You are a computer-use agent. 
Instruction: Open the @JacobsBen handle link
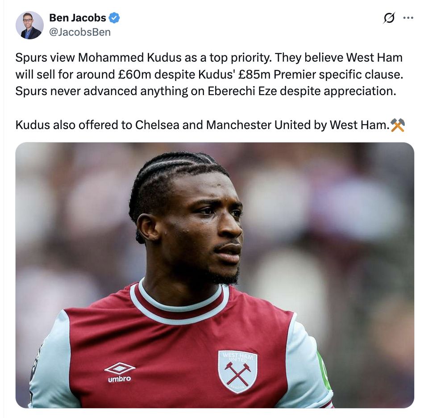[80, 32]
